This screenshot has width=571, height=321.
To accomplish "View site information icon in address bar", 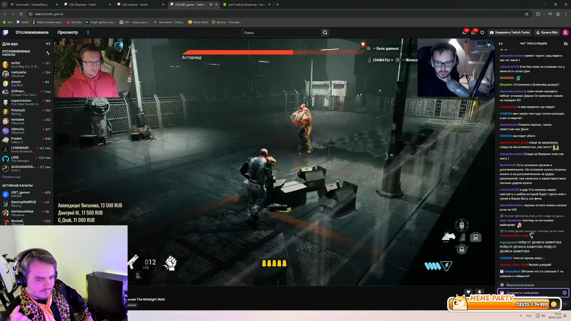I will coord(30,14).
